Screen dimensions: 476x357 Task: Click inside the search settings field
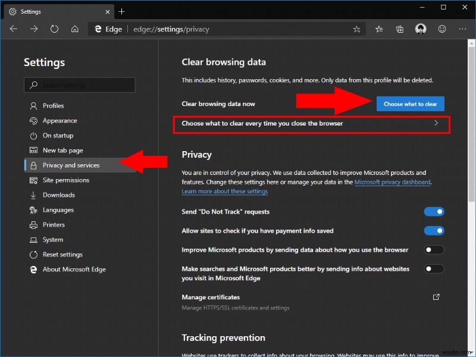click(79, 84)
